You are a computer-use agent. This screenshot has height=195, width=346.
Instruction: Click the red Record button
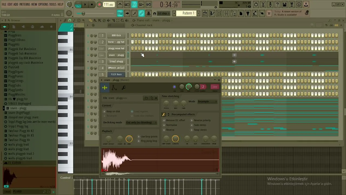point(99,5)
